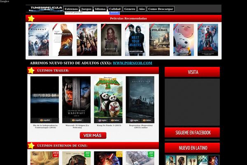Focus the buscar pelicula search field

(x=86, y=13)
